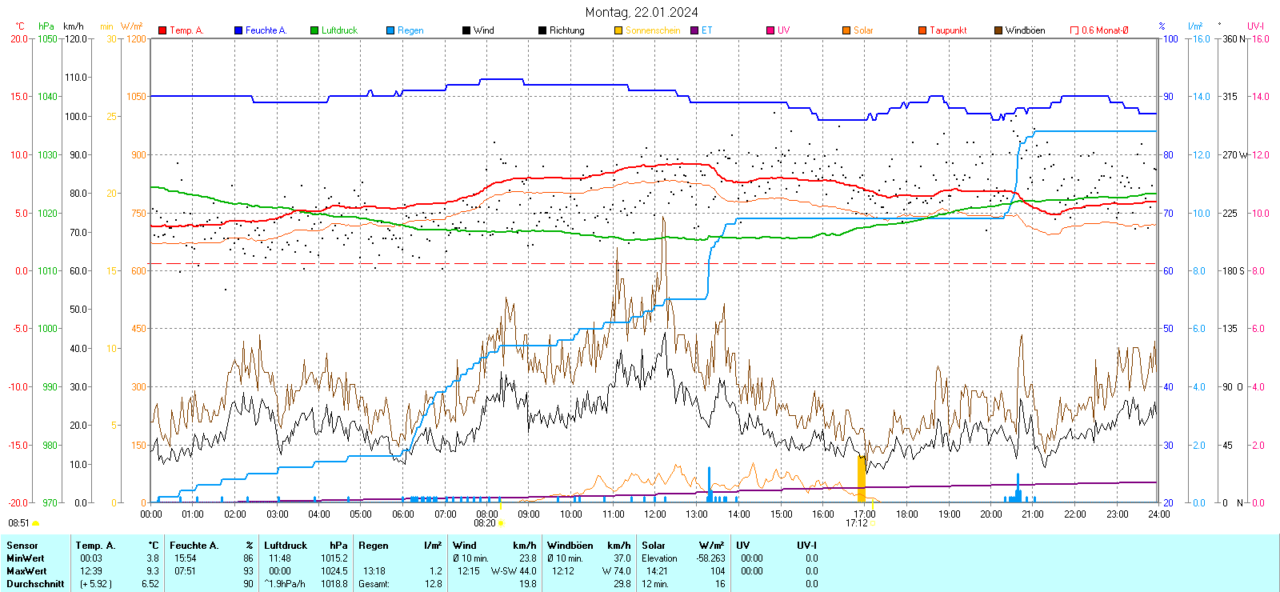Click the MaxWert row label

coord(26,571)
